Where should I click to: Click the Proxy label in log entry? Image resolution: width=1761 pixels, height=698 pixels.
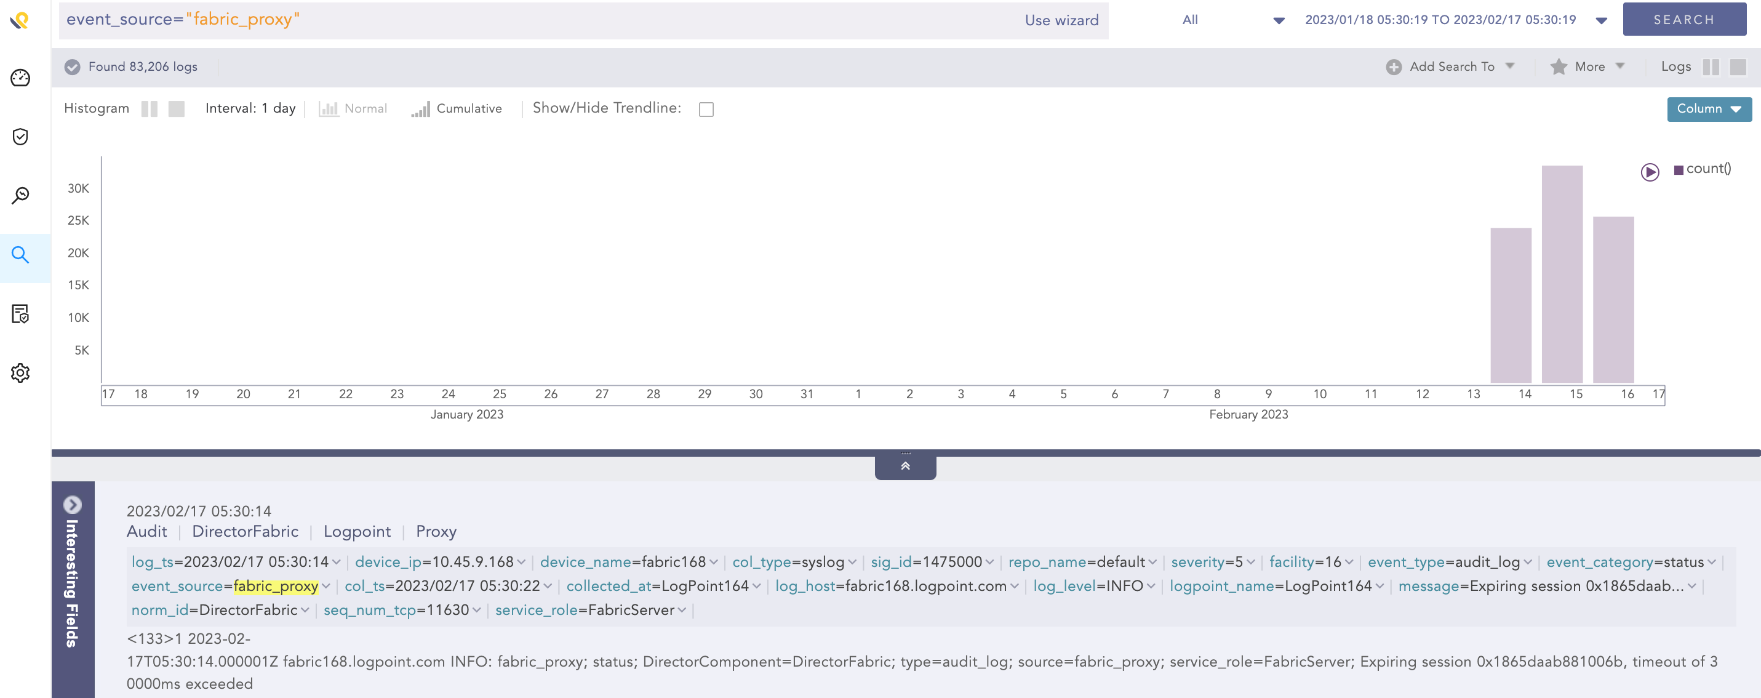point(436,531)
